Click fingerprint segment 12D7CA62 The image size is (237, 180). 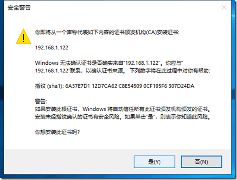coord(104,86)
